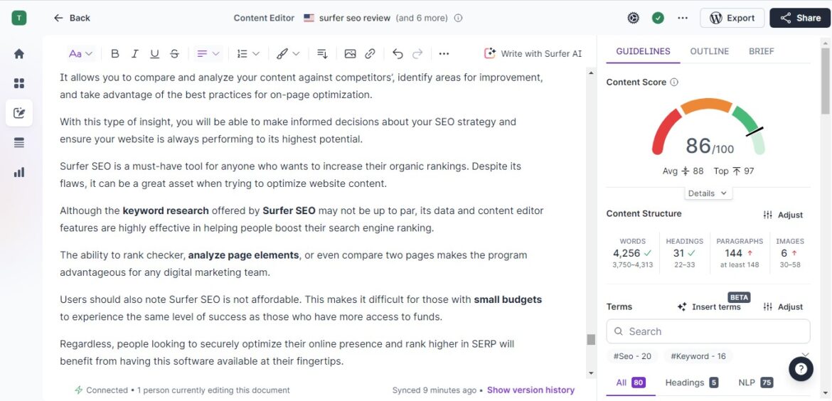Click the IMAGES 6 stat
The height and width of the screenshot is (401, 832).
tap(789, 253)
